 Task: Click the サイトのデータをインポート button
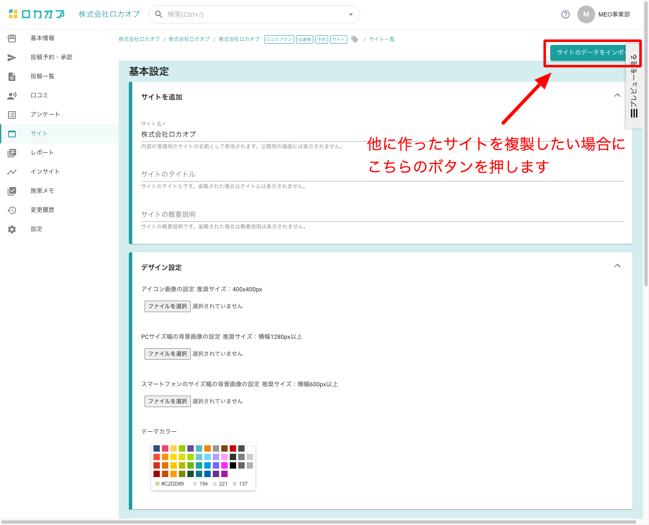click(x=589, y=53)
